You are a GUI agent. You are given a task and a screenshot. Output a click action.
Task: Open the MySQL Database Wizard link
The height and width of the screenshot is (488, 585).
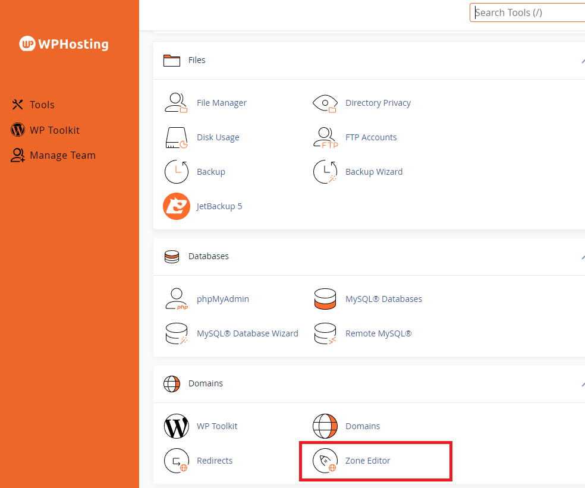coord(247,333)
